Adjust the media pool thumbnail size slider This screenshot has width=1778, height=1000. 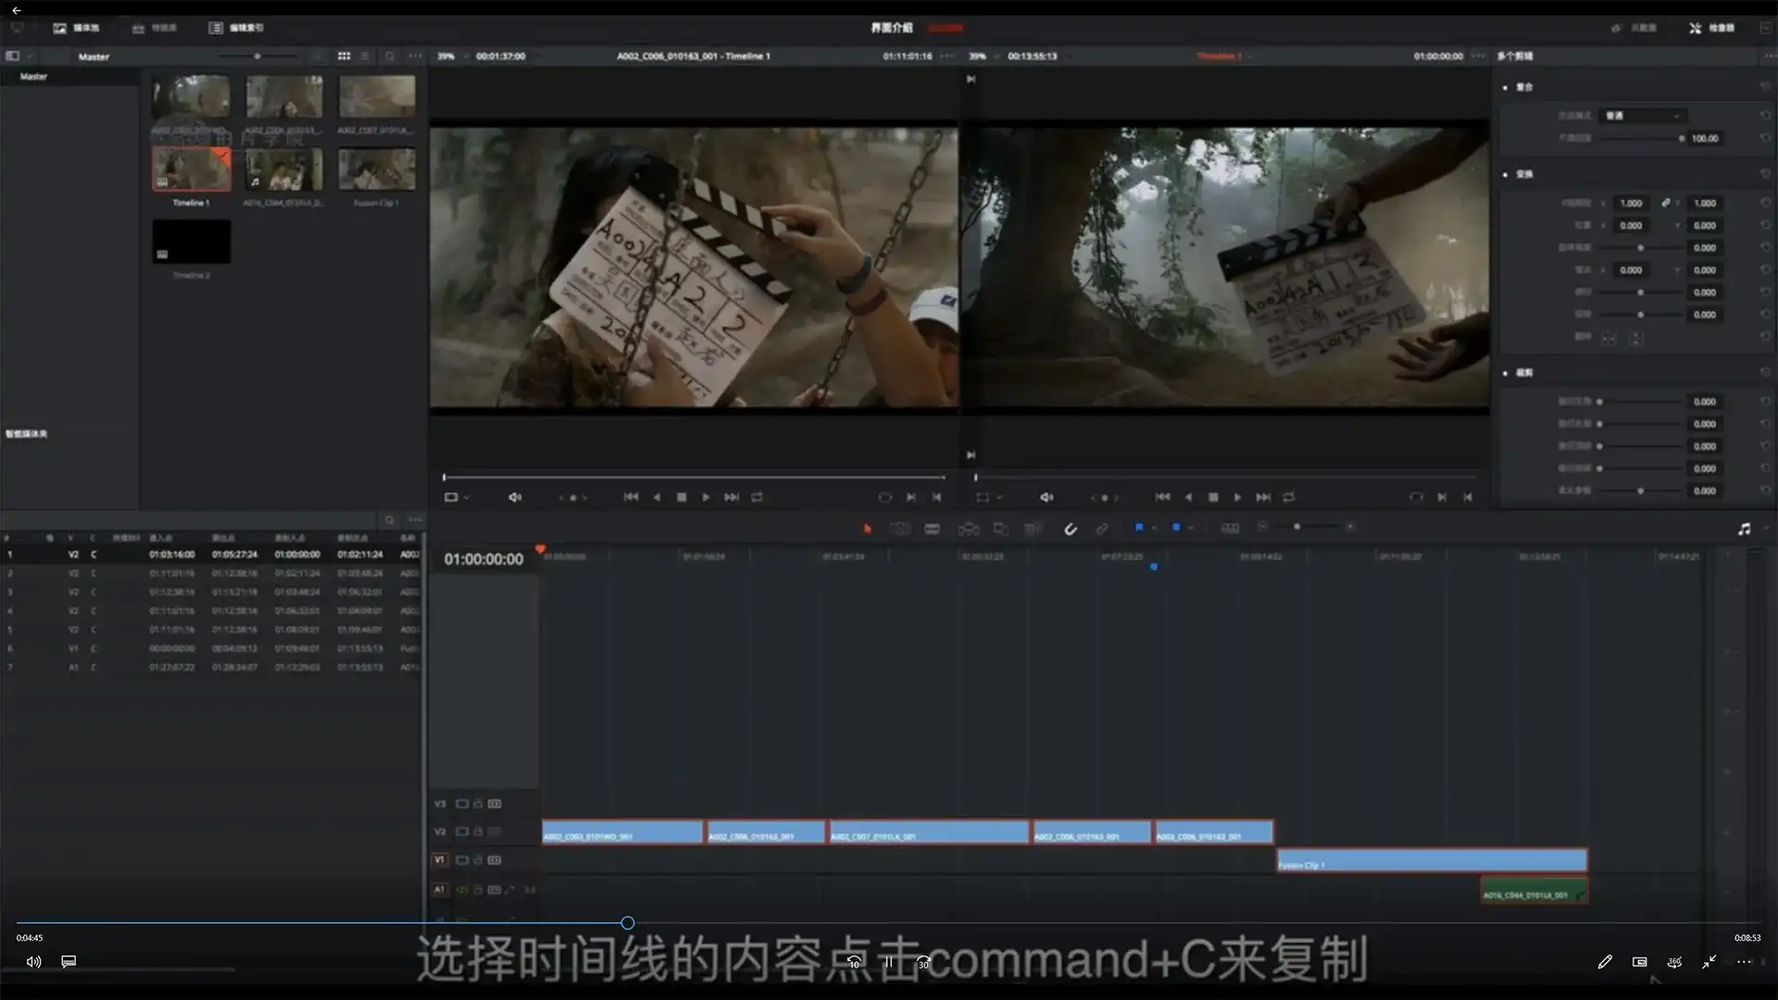pos(257,56)
